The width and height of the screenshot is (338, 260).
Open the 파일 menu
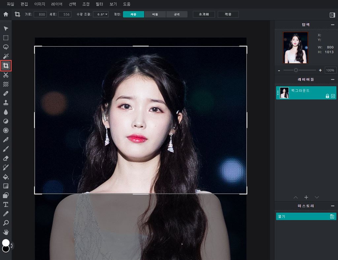(10, 4)
